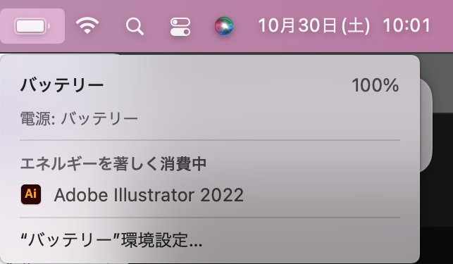
Task: Open "バッテリー"環境設定... preferences
Action: [x=111, y=240]
